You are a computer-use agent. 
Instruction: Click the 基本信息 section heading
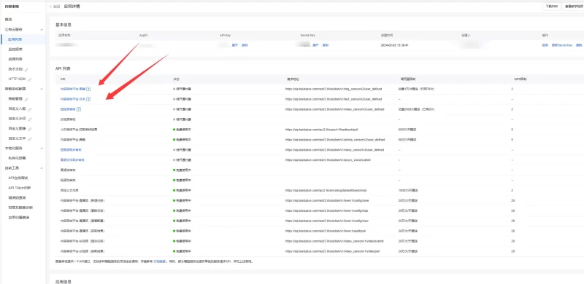click(63, 25)
